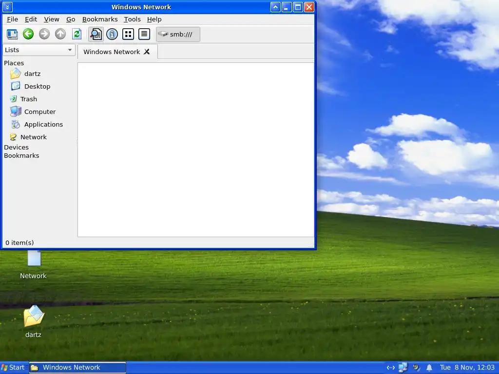The width and height of the screenshot is (499, 374).
Task: Open notifications bell in tray
Action: pyautogui.click(x=429, y=368)
